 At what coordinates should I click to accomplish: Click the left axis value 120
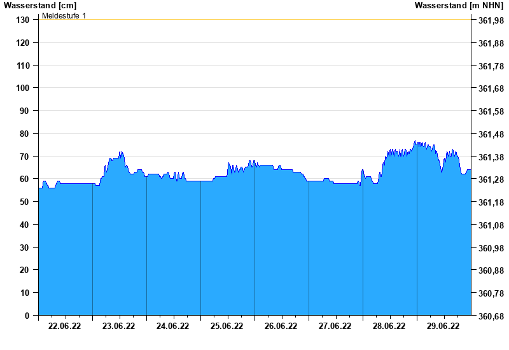pyautogui.click(x=23, y=43)
